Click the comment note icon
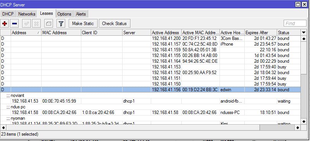Screen dimensions: 310x141 [x=48, y=24]
